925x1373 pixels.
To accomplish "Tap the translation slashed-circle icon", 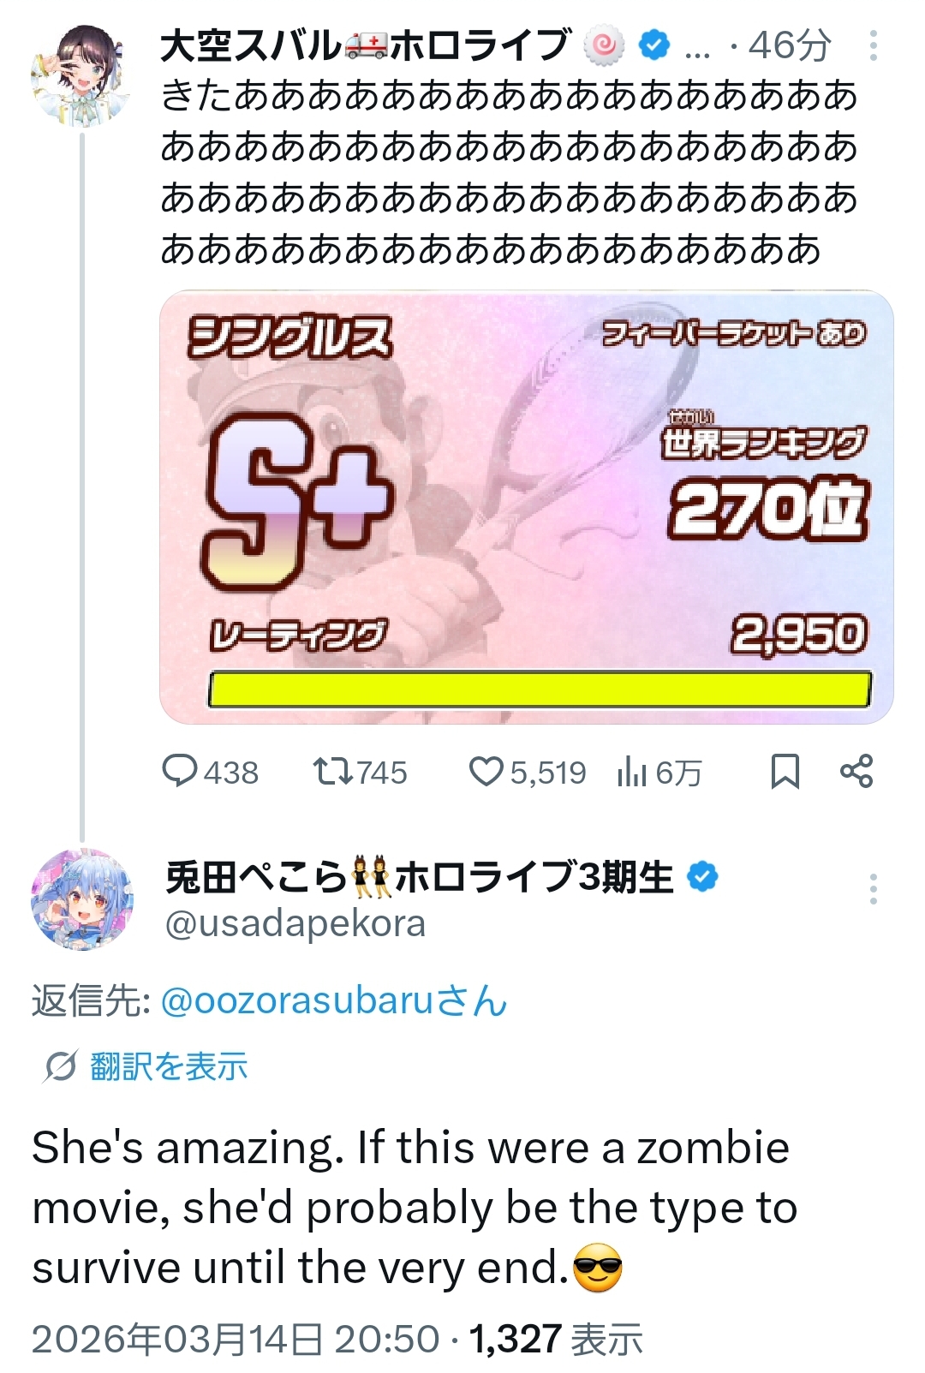I will click(61, 1066).
